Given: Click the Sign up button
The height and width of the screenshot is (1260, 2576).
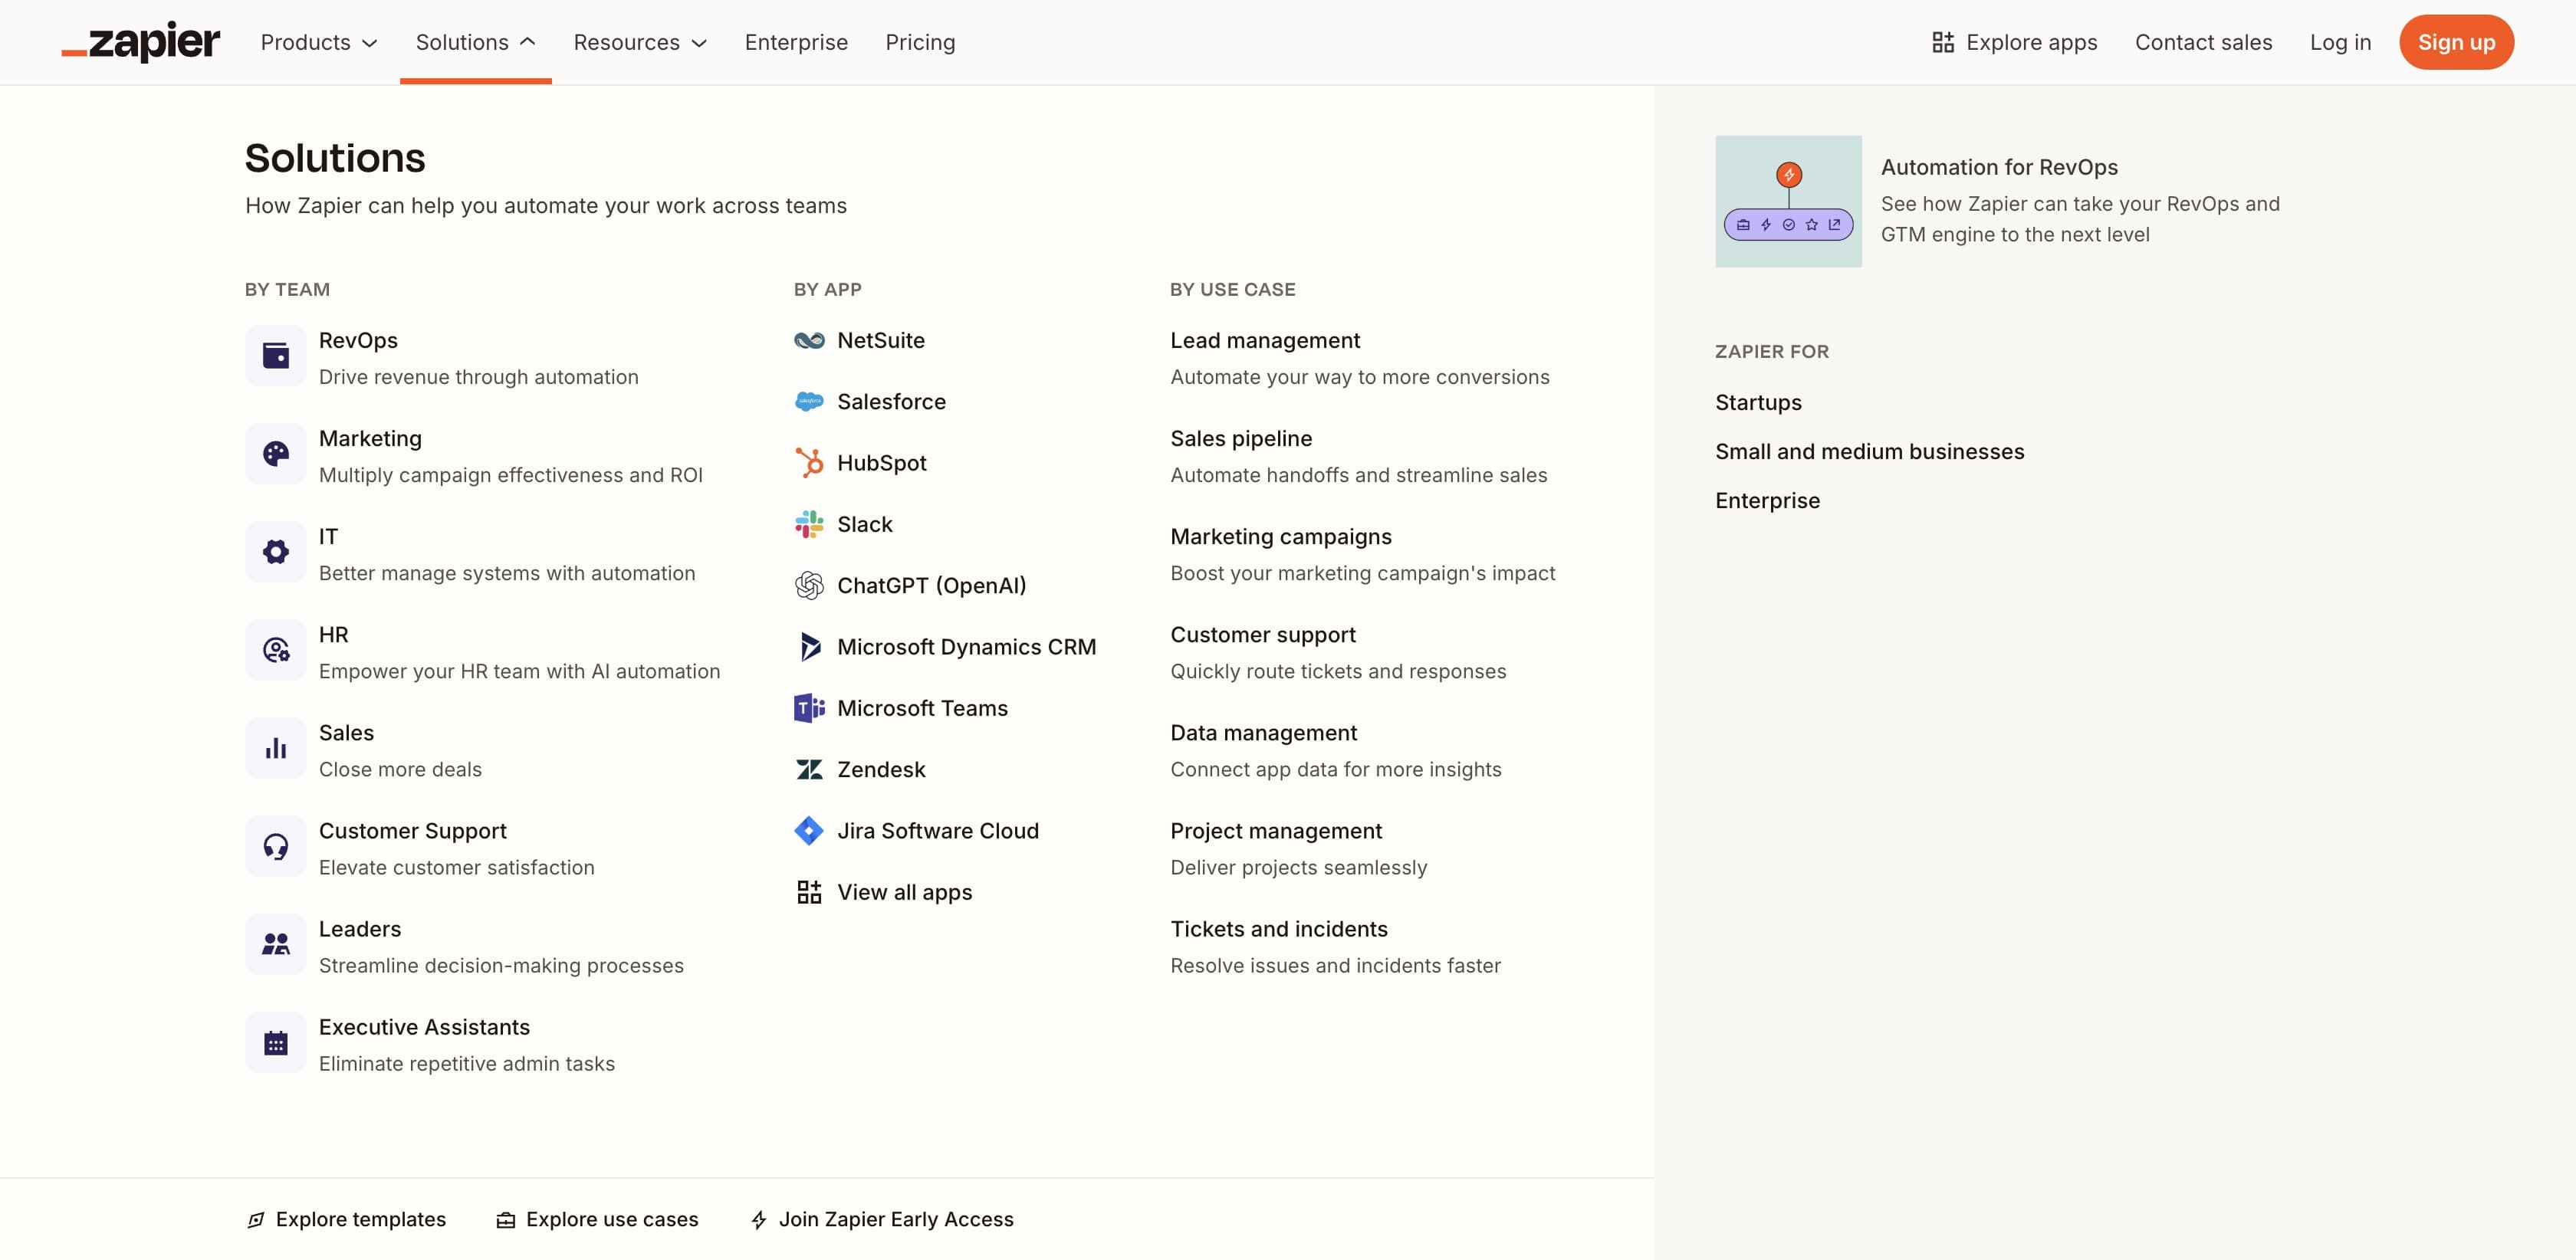Looking at the screenshot, I should (2456, 42).
